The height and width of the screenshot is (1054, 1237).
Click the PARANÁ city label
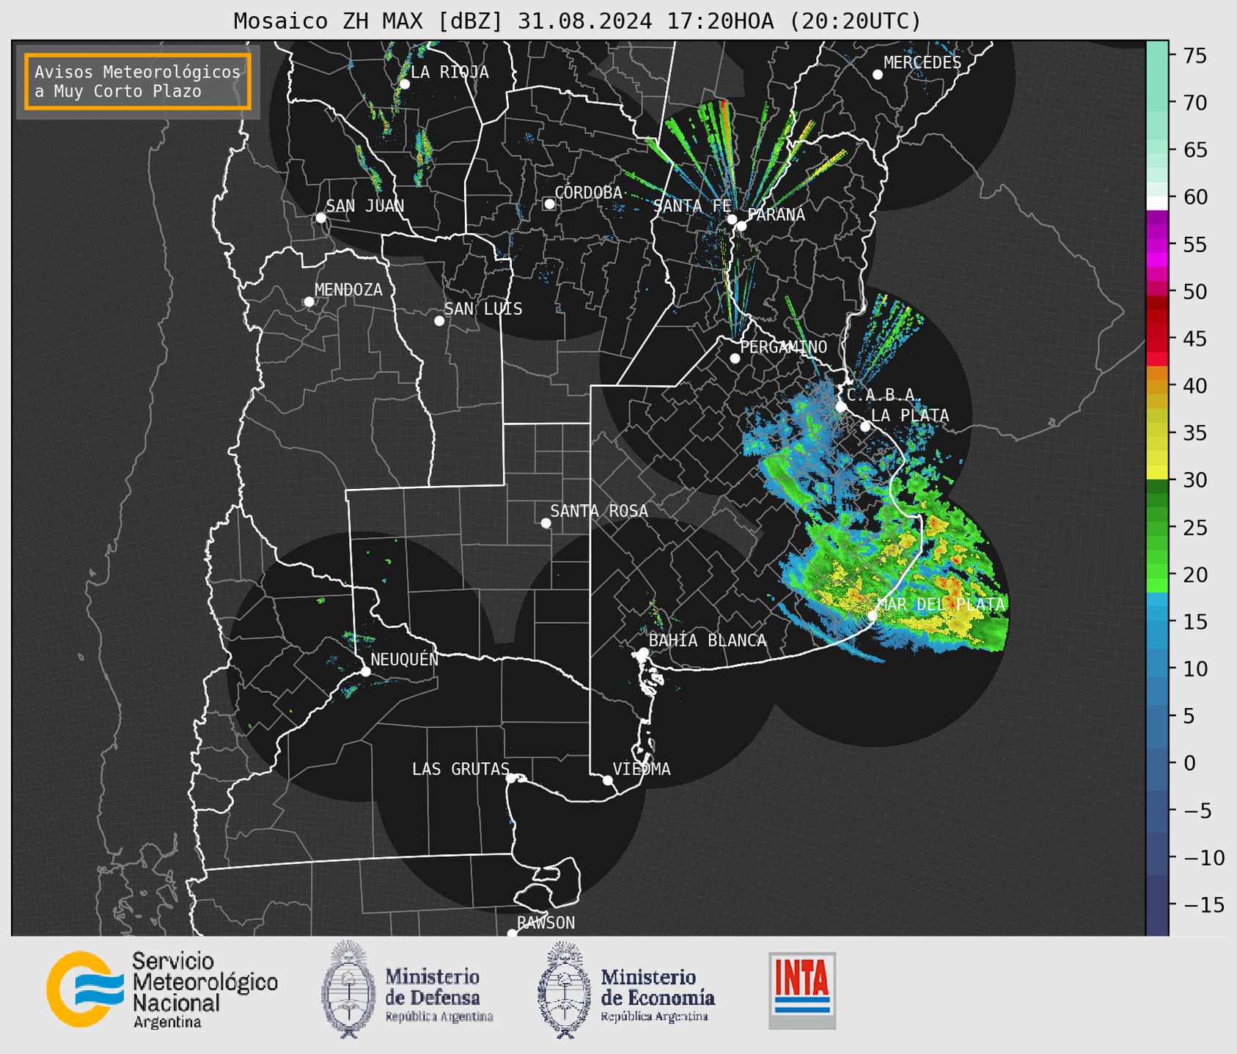tap(776, 215)
